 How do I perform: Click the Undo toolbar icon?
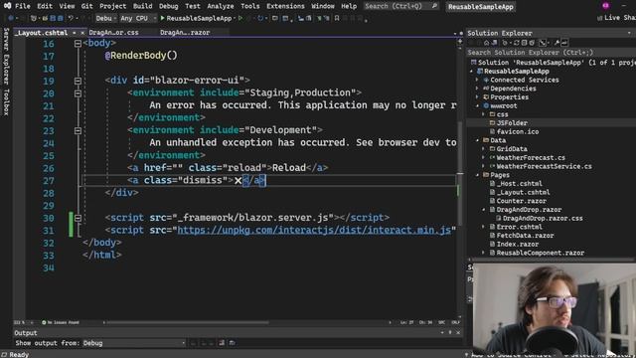[x=71, y=18]
